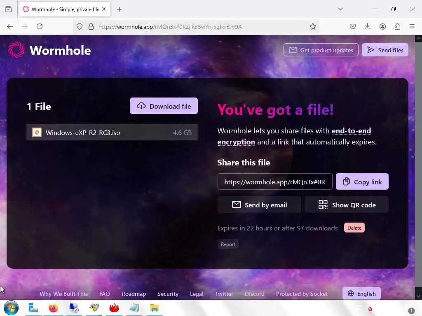Viewport: 422px width, 316px height.
Task: Open Firefox from the taskbar
Action: tap(53, 308)
